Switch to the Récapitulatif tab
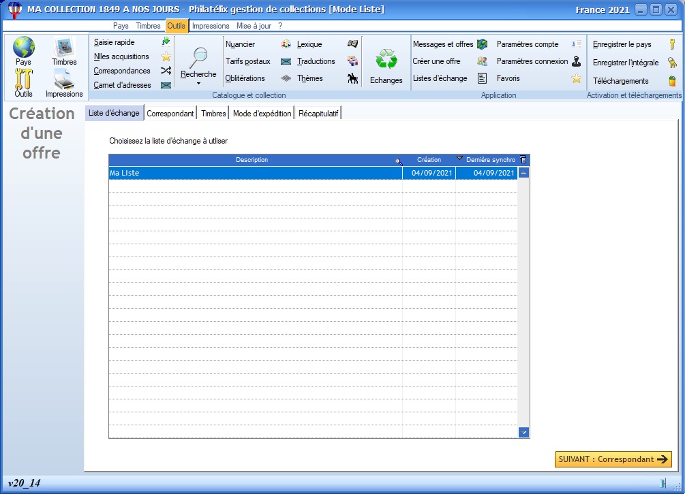The width and height of the screenshot is (685, 494). pos(318,114)
